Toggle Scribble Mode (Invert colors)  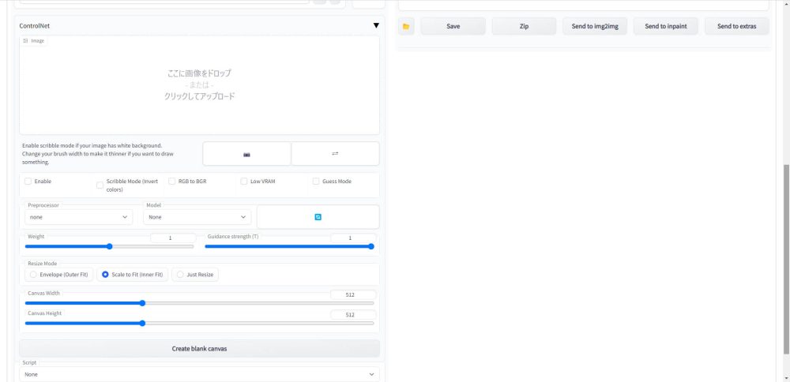click(x=100, y=185)
